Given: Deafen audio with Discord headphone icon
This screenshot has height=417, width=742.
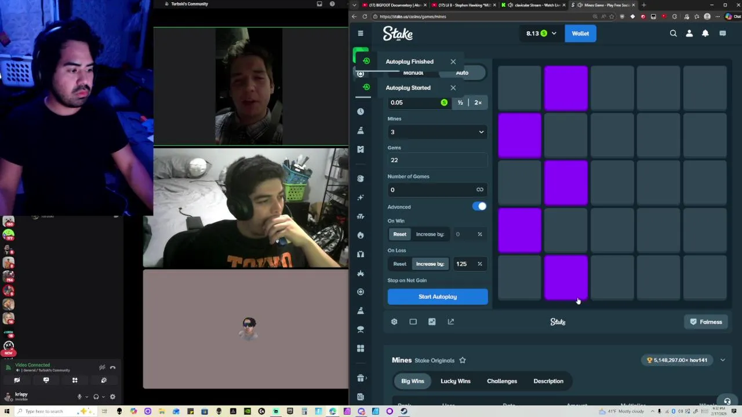Looking at the screenshot, I should pyautogui.click(x=96, y=397).
